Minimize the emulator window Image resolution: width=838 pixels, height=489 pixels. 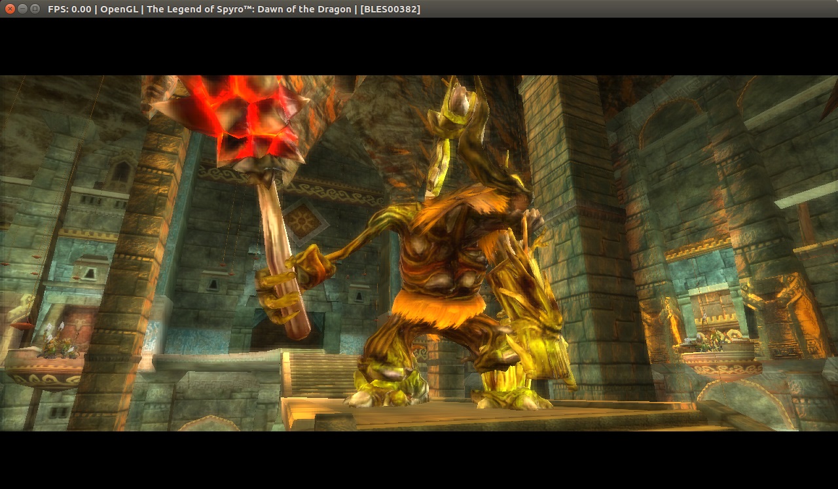pos(22,9)
